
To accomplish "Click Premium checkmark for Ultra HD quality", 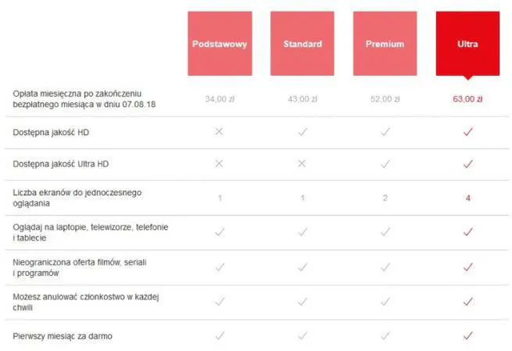I will coord(385,163).
